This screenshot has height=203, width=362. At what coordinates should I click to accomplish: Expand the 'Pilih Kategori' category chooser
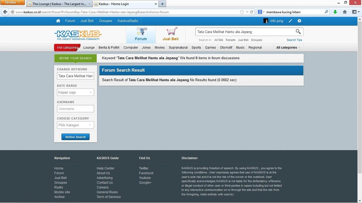click(76, 125)
